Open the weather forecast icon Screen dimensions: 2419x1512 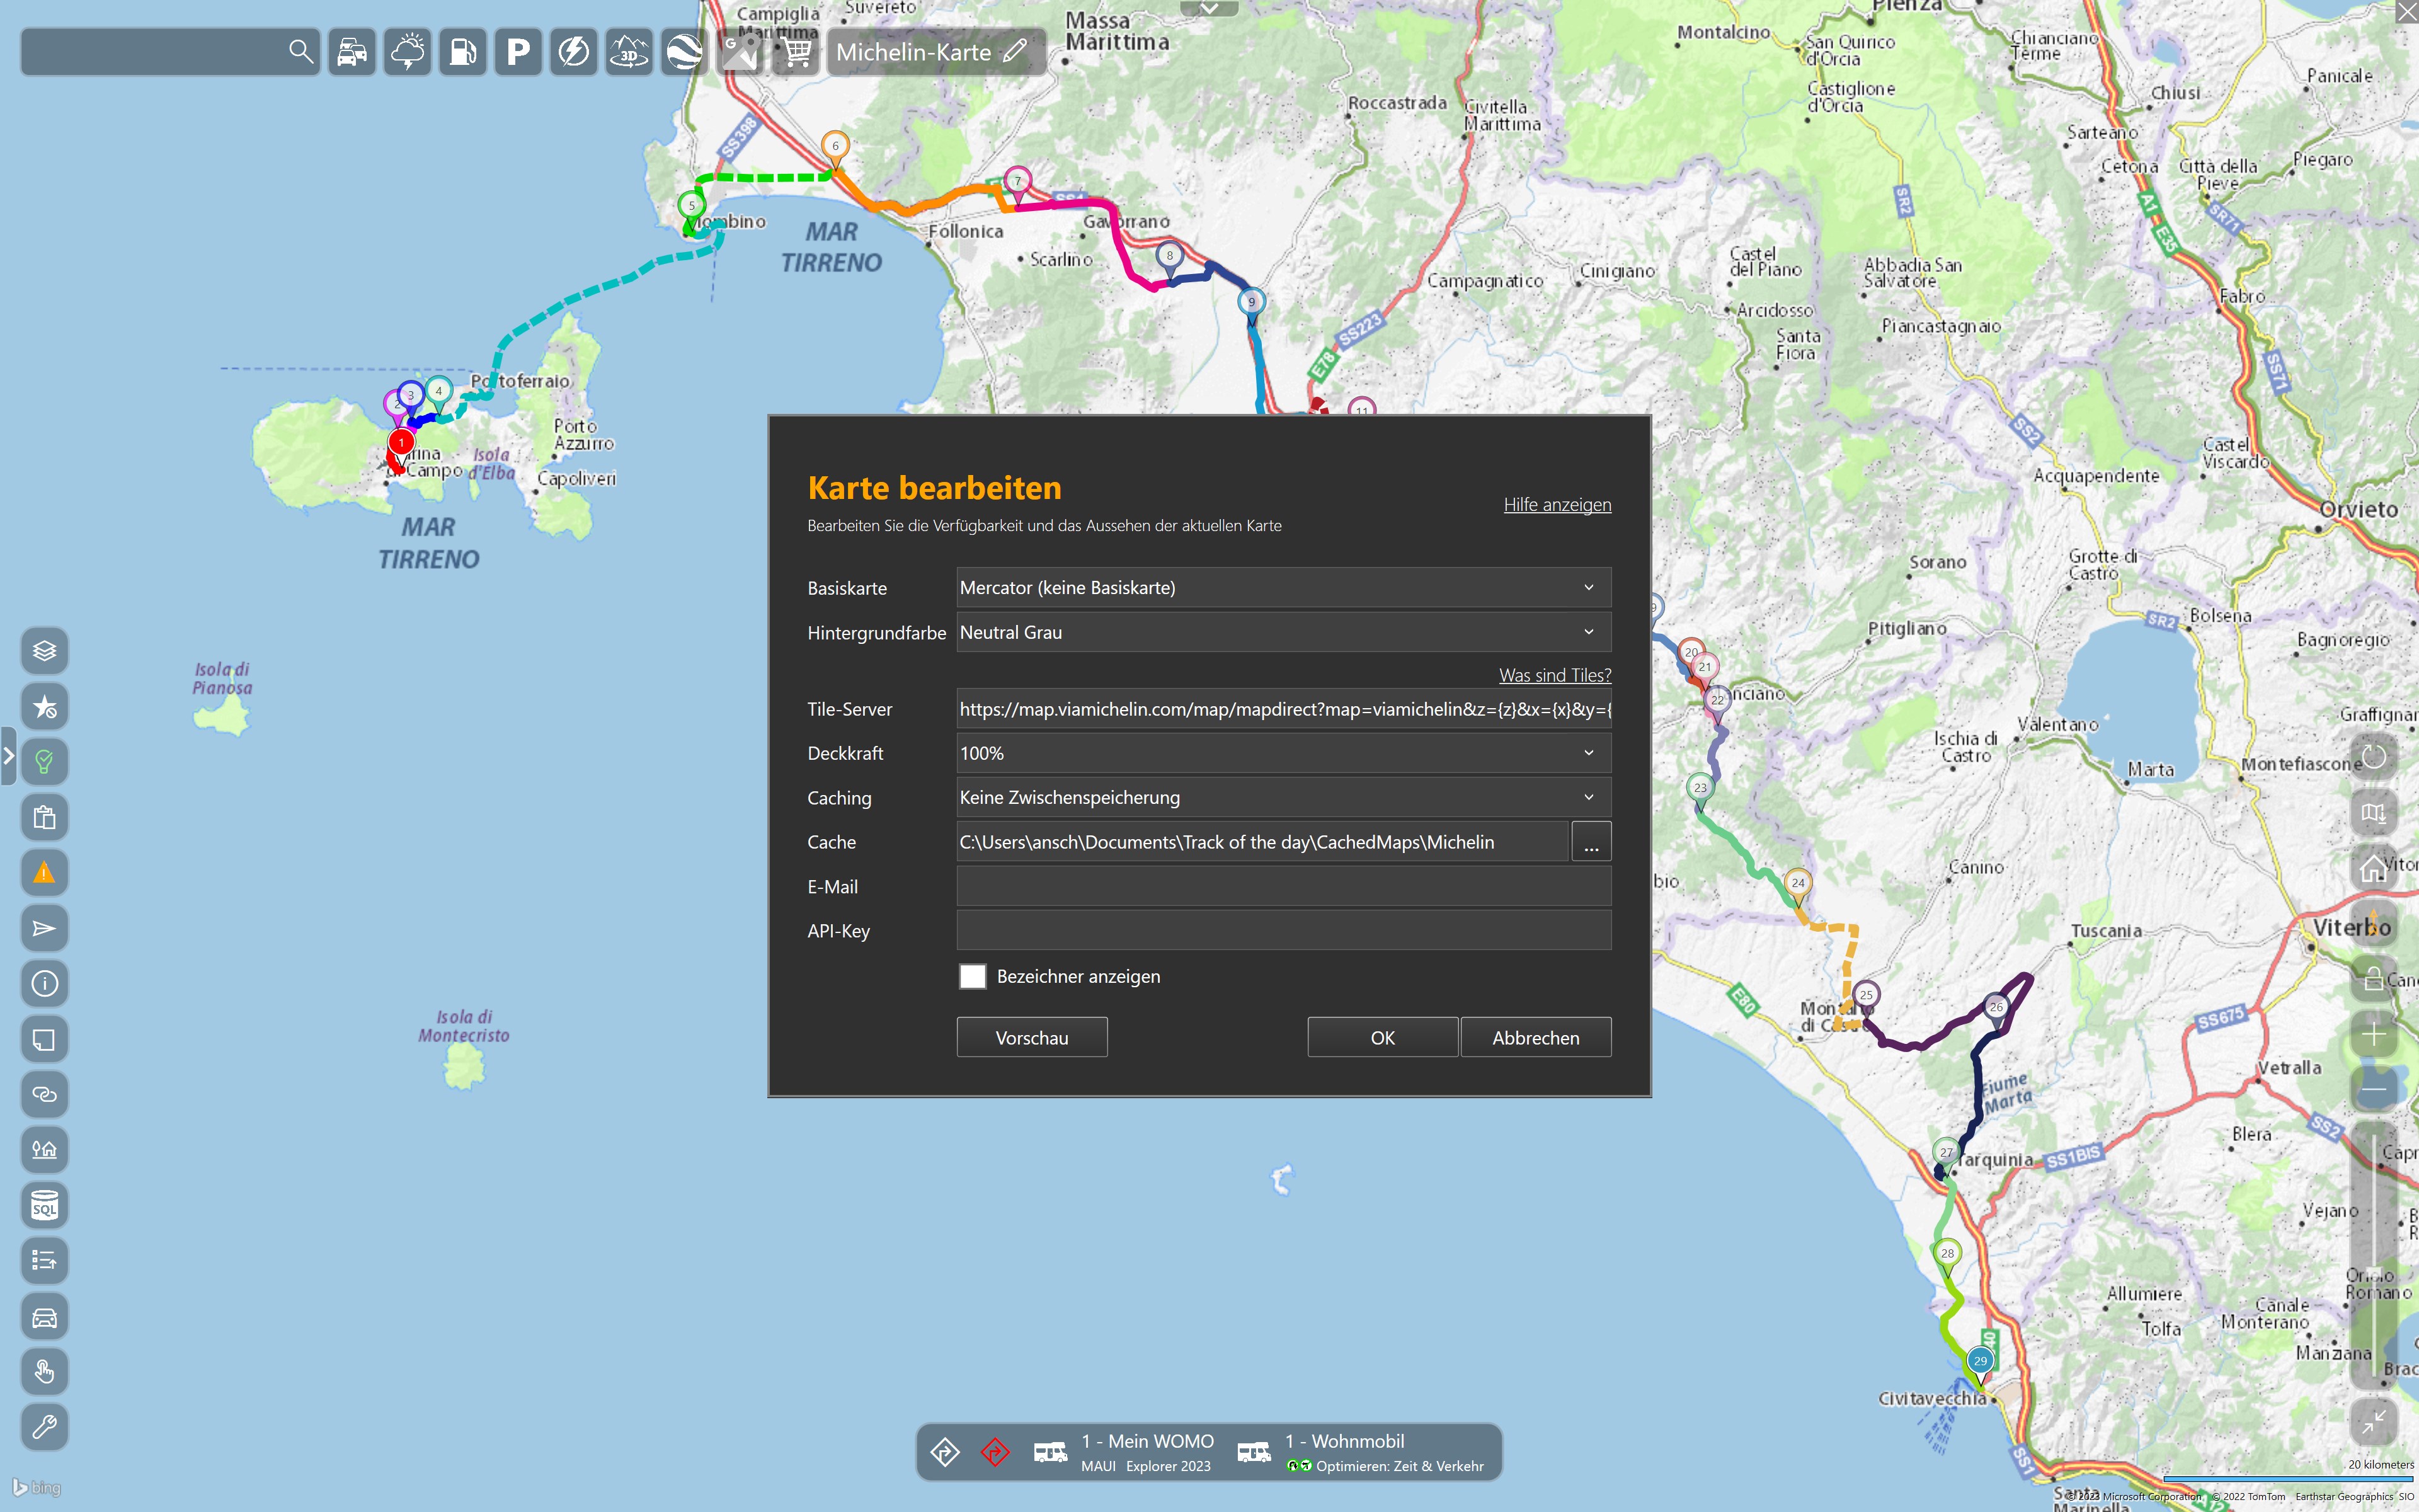[408, 52]
